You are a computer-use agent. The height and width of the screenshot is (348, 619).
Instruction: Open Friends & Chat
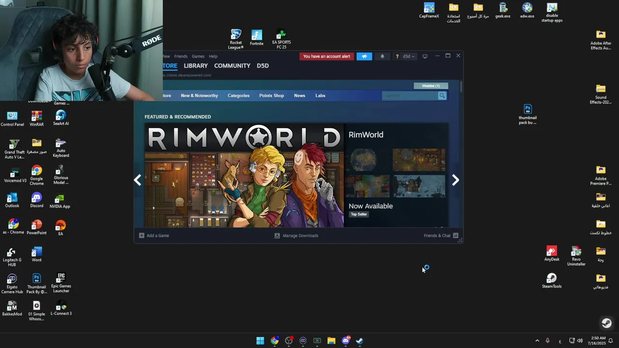pos(441,236)
